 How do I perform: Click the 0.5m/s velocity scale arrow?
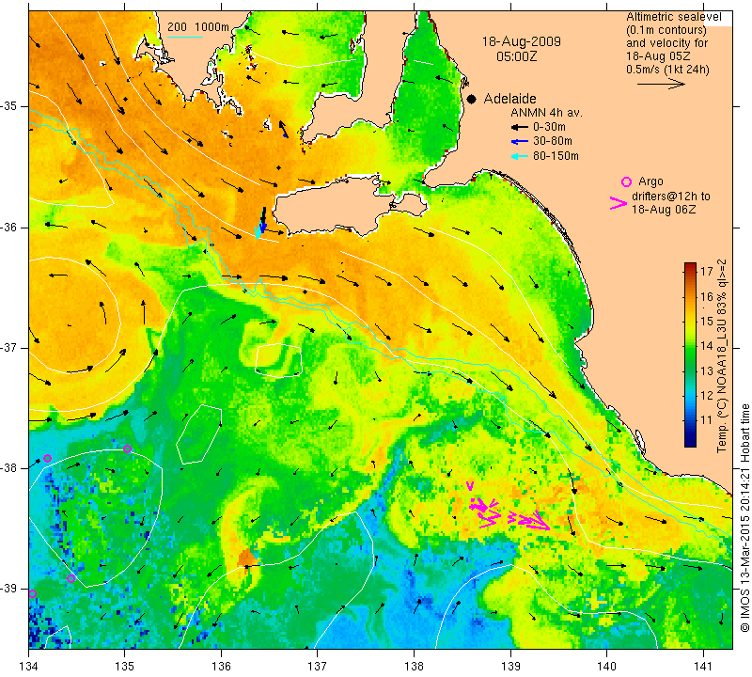coord(661,84)
